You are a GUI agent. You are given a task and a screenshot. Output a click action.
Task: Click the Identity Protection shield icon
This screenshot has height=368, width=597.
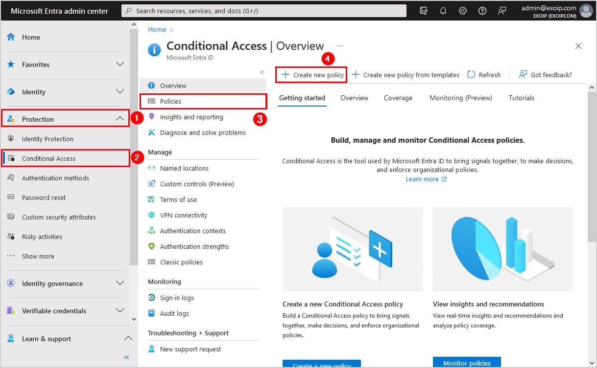tap(11, 139)
